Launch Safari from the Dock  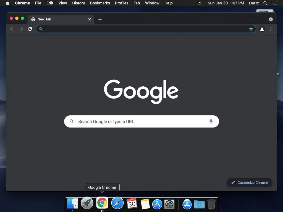click(x=117, y=203)
